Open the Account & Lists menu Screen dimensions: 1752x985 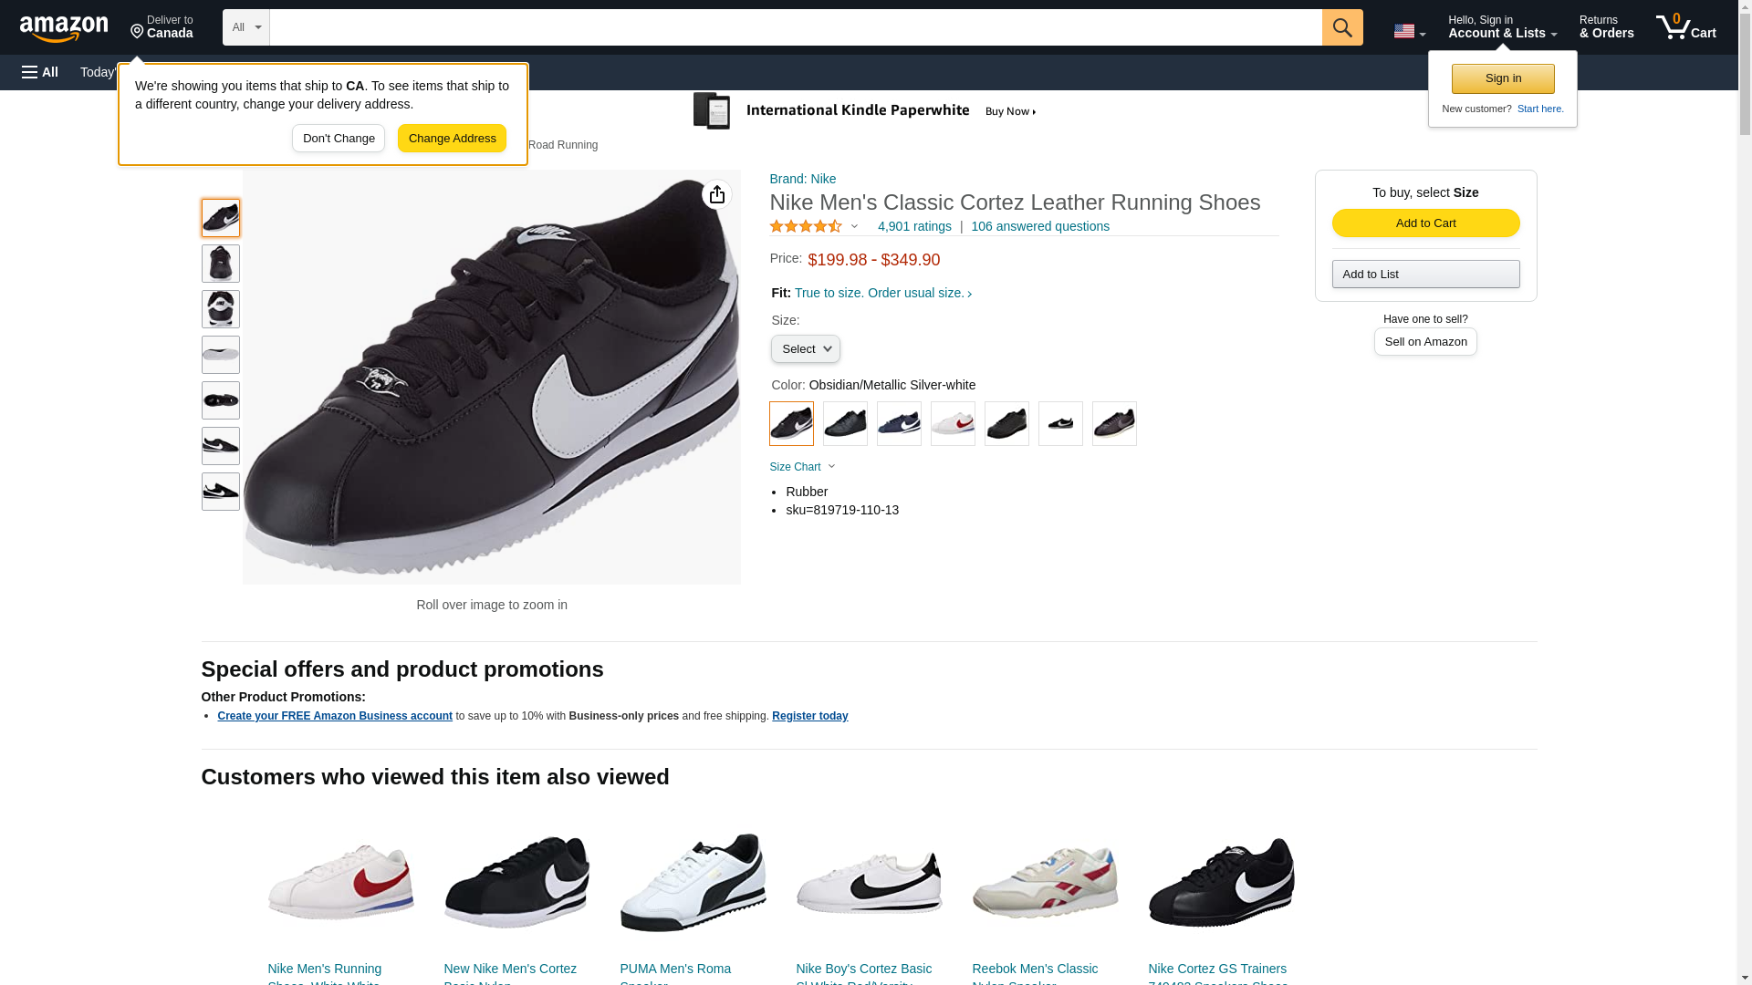pyautogui.click(x=1502, y=27)
